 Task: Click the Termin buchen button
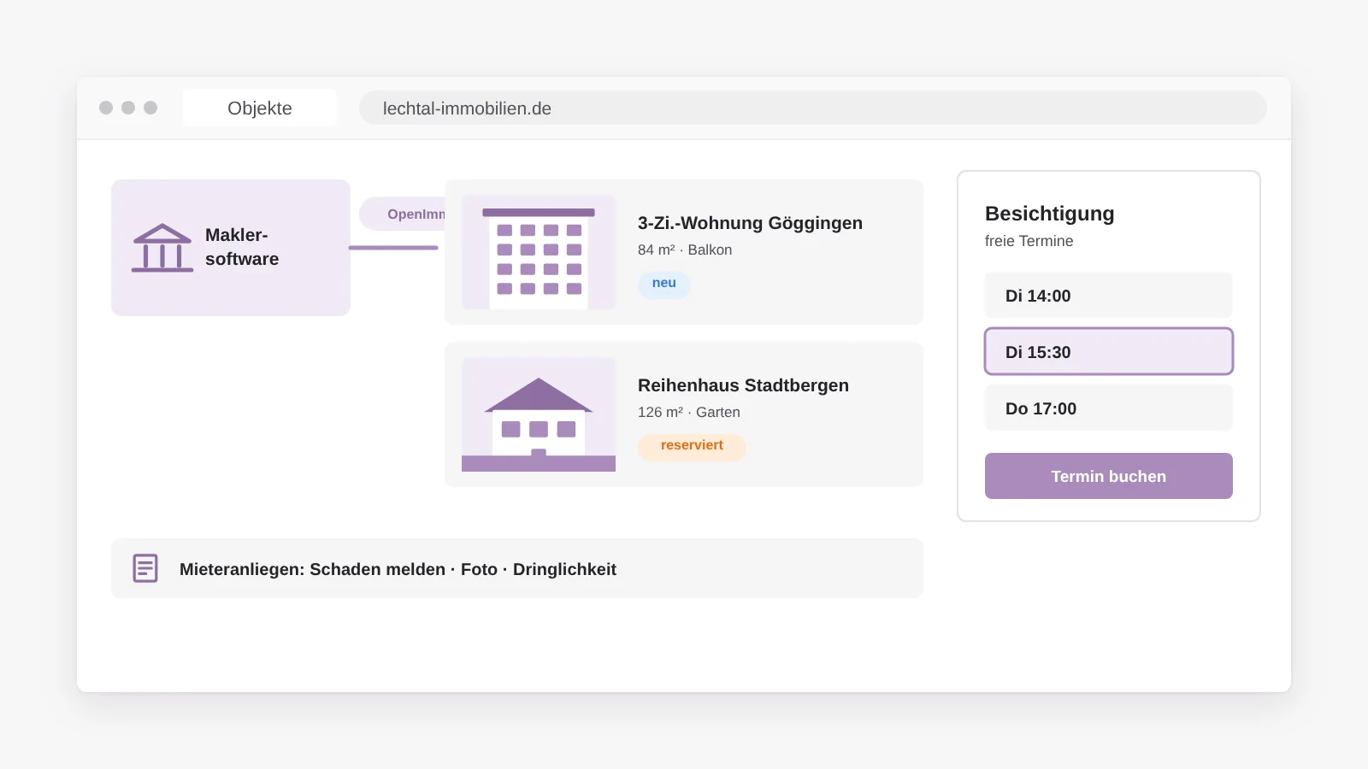pyautogui.click(x=1109, y=476)
